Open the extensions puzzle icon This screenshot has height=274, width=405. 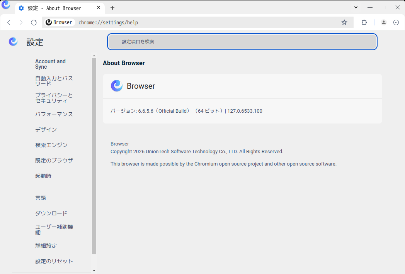364,22
